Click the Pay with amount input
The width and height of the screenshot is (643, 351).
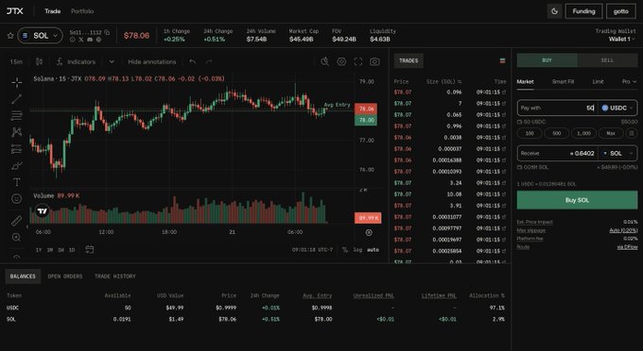pos(557,108)
